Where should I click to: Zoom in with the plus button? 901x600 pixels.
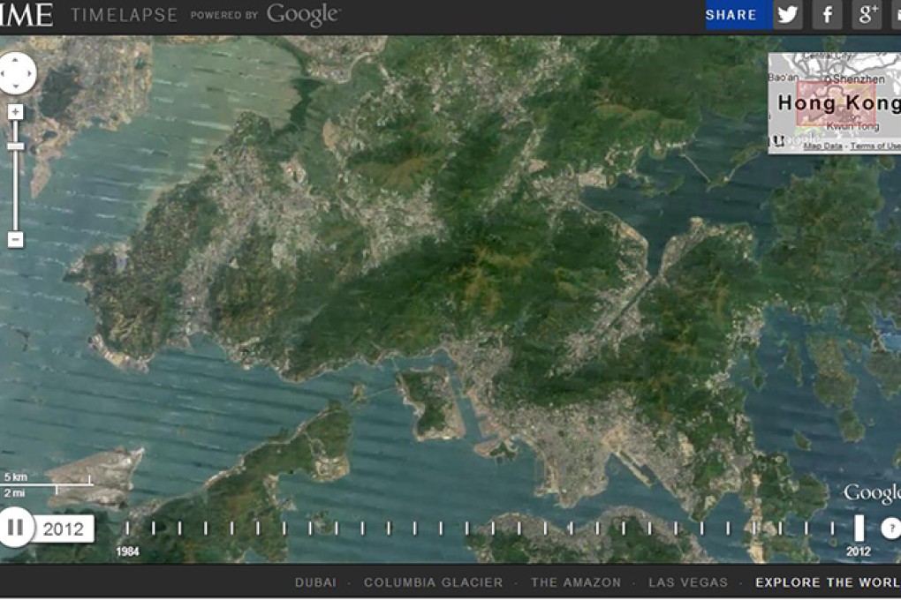[15, 112]
